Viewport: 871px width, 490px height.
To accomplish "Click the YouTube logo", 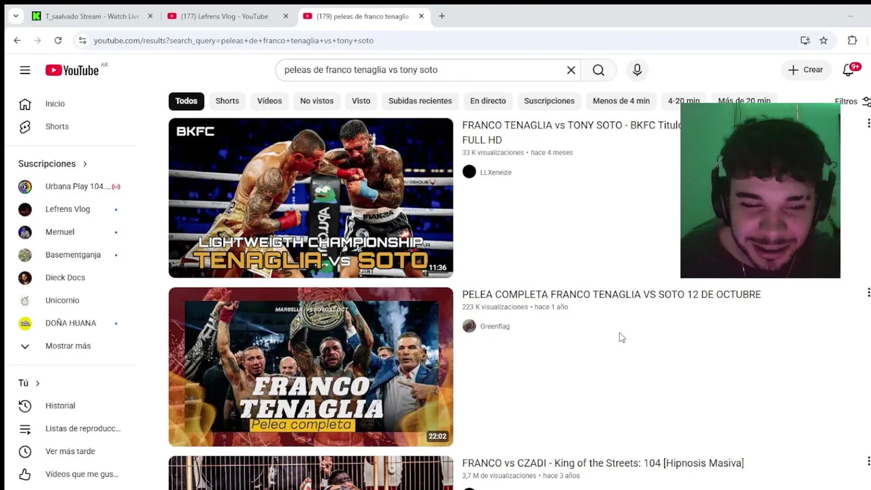I will click(x=72, y=70).
